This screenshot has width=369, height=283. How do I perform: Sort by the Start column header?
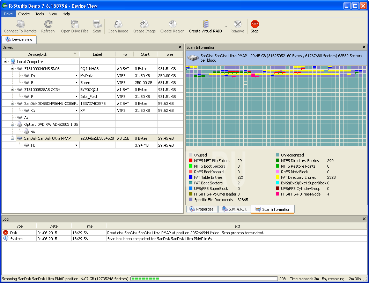[146, 54]
